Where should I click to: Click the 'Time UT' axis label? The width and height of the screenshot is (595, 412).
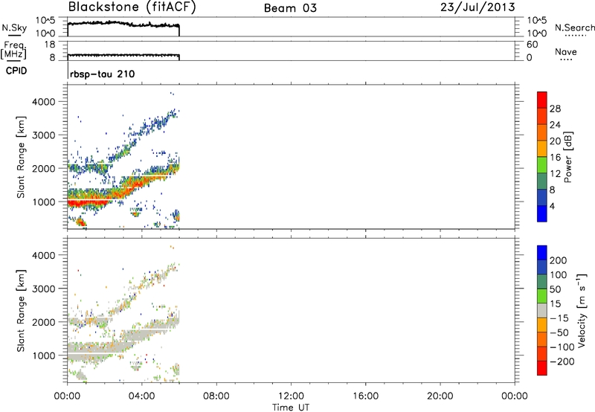point(291,408)
